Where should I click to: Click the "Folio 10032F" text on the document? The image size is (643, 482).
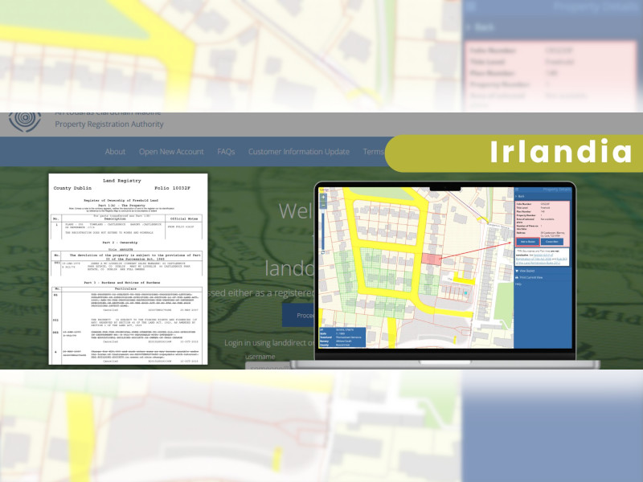click(x=172, y=188)
